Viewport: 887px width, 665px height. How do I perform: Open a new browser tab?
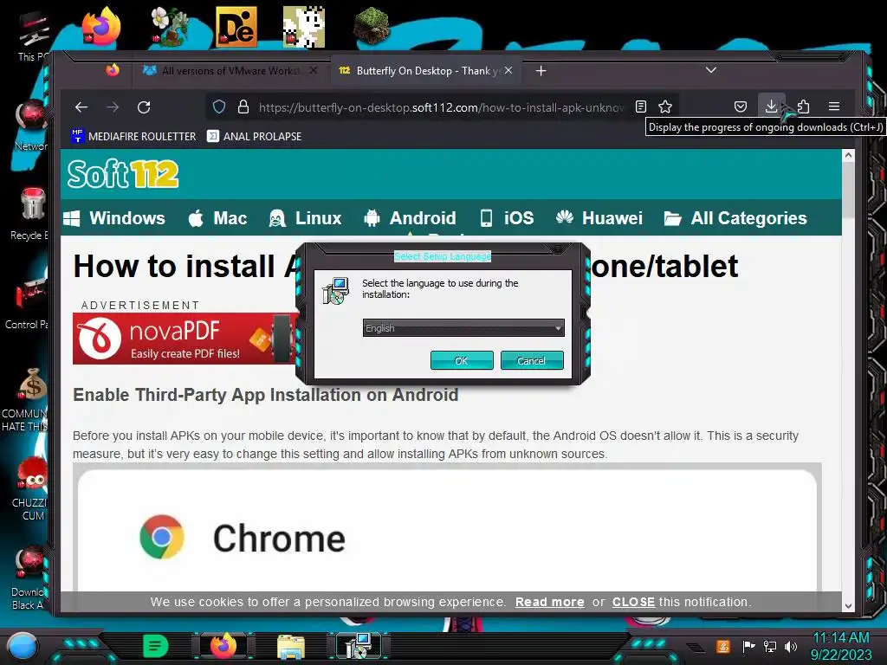(x=541, y=71)
